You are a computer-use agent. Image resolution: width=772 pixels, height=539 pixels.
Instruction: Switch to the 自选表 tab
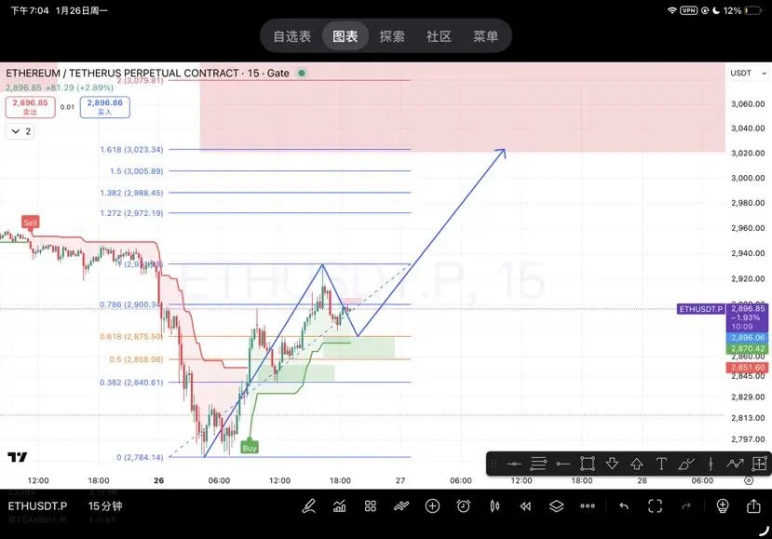pos(292,36)
